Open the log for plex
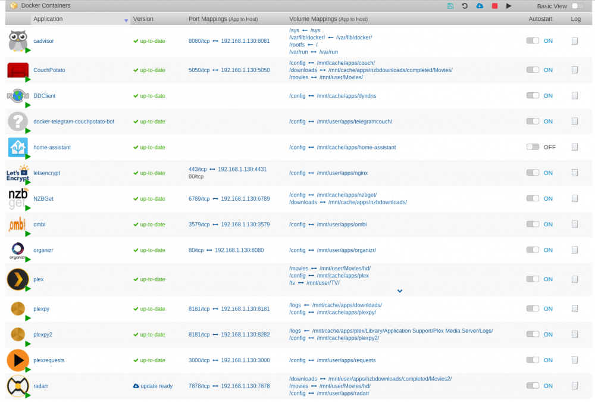 click(x=575, y=279)
